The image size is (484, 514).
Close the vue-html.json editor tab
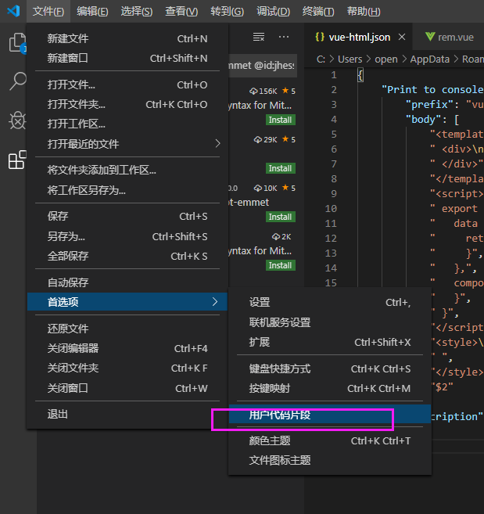coord(403,37)
